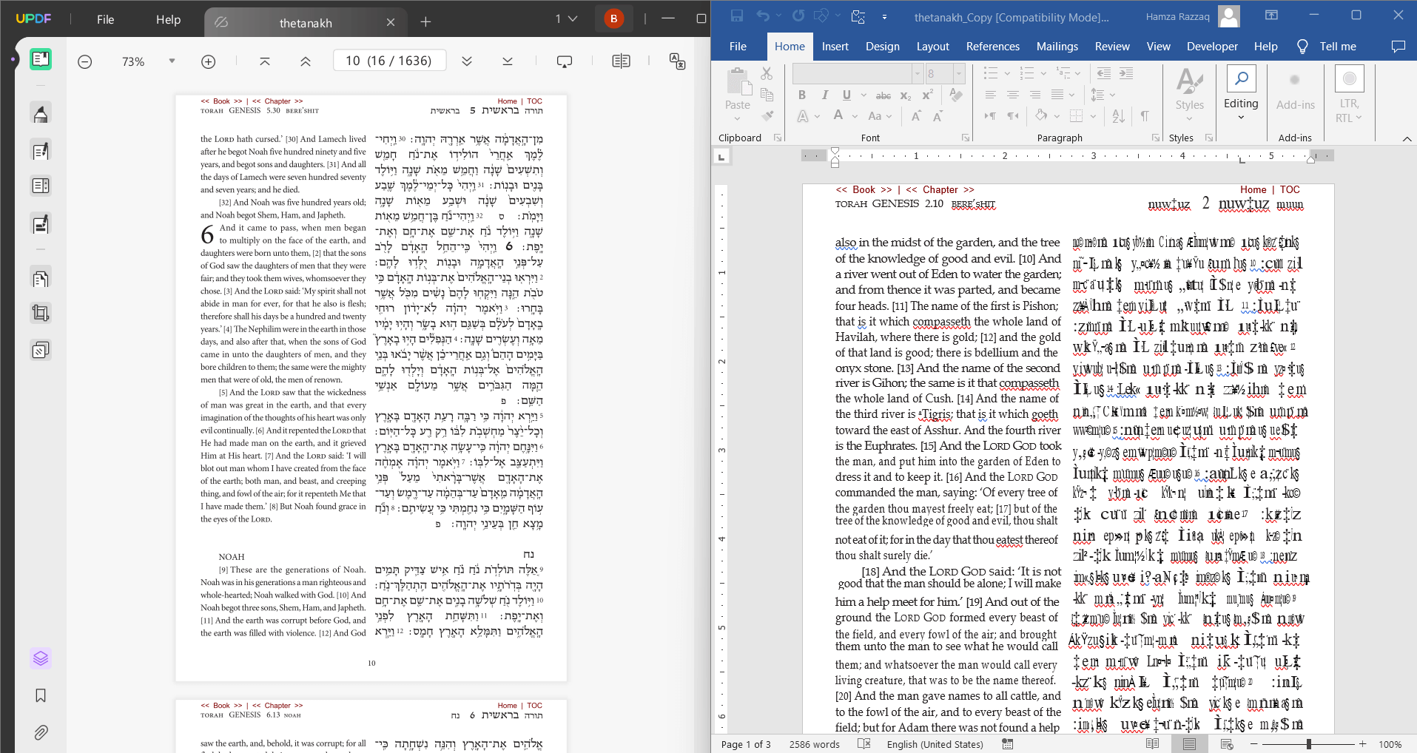Open the Attachments panel in UPDF
1417x753 pixels.
tap(41, 732)
